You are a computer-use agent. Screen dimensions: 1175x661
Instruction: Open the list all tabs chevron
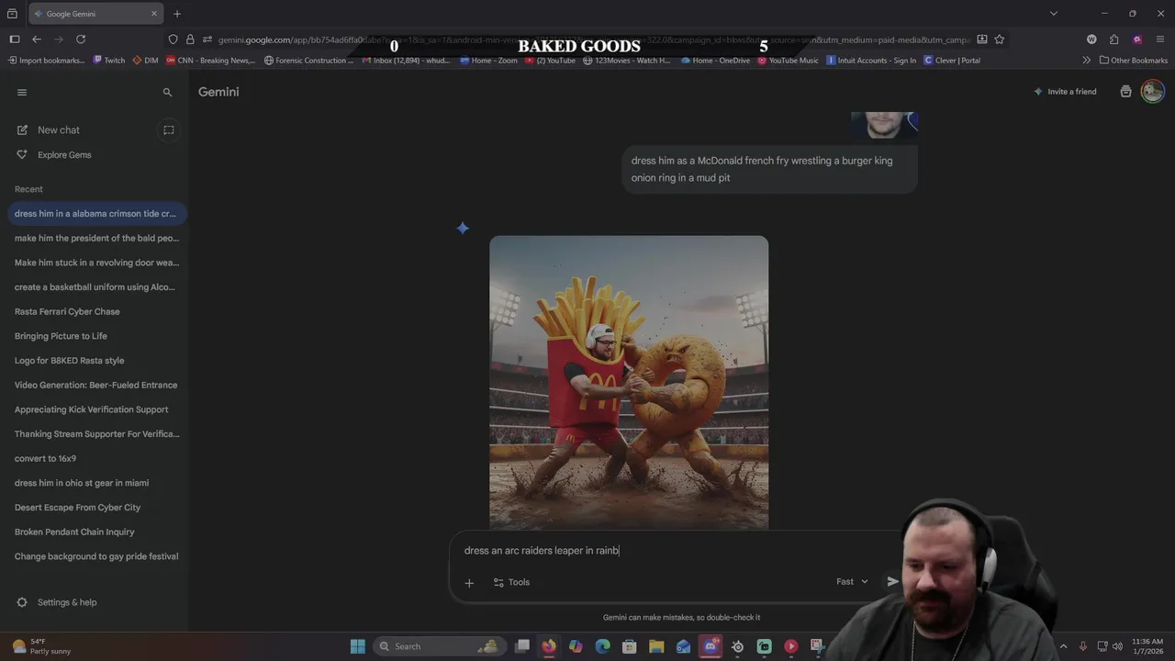tap(1054, 14)
